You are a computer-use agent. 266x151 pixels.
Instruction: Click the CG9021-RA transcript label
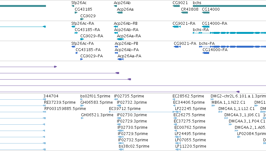(x=184, y=23)
